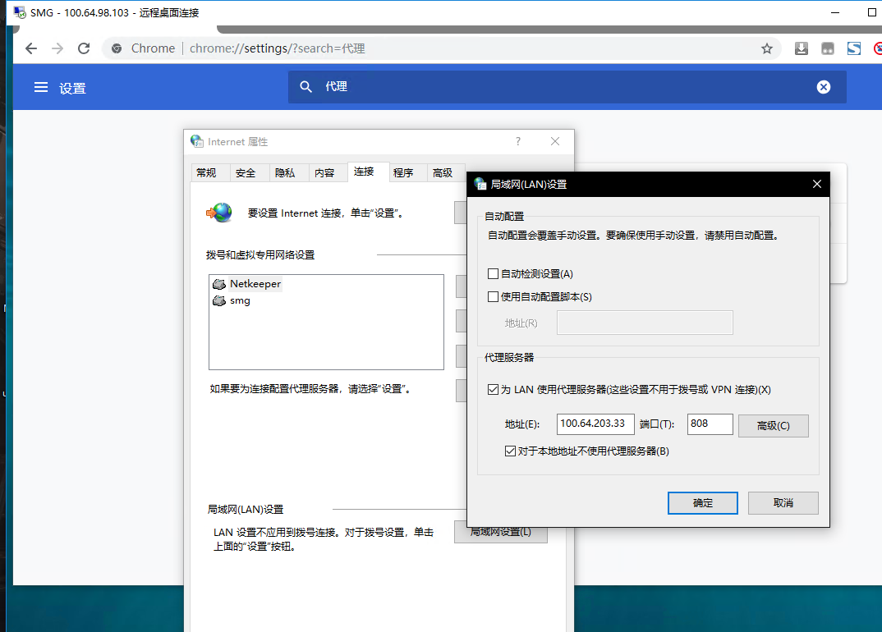Clear the settings search text
The height and width of the screenshot is (632, 882).
coord(824,86)
